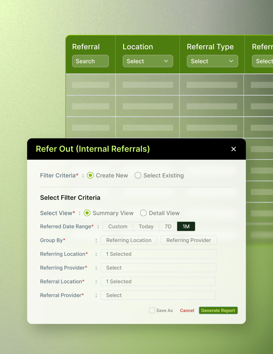Focus the Referral Search input

tap(91, 61)
